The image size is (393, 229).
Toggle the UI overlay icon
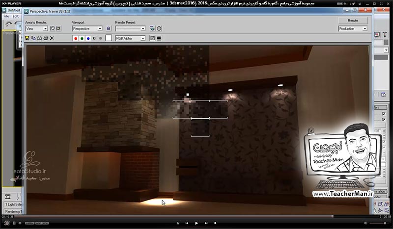[x=152, y=38]
